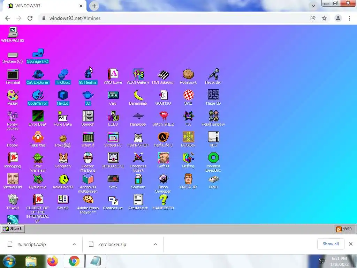Image resolution: width=357 pixels, height=268 pixels.
Task: Open the Maze 3D icon
Action: (x=213, y=95)
